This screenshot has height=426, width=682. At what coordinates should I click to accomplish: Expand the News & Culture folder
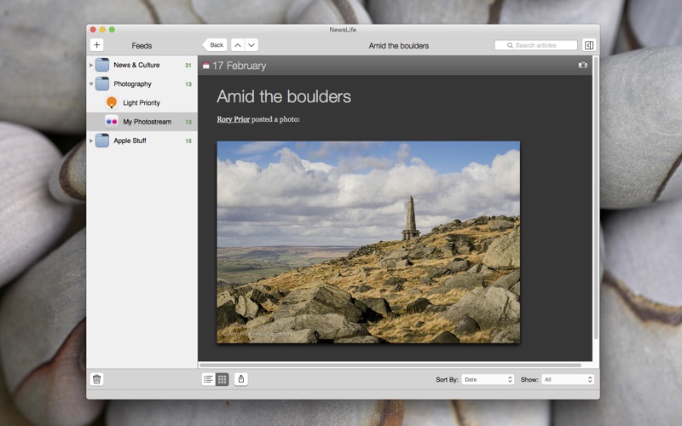pos(91,66)
